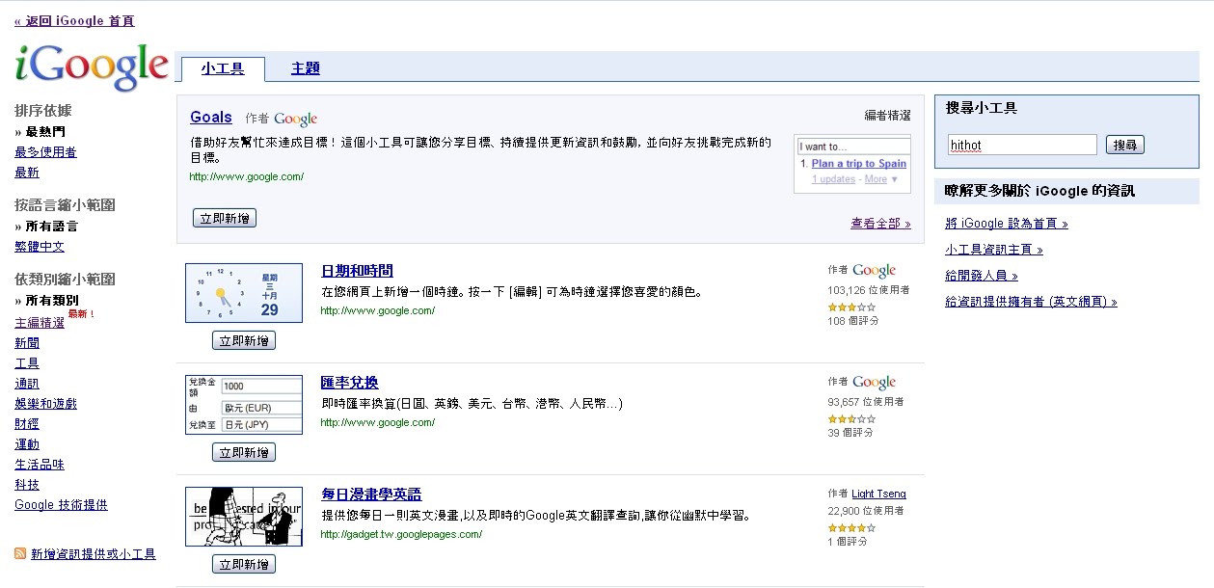The height and width of the screenshot is (588, 1214).
Task: Add the 日期和時間 gadget now
Action: [244, 340]
